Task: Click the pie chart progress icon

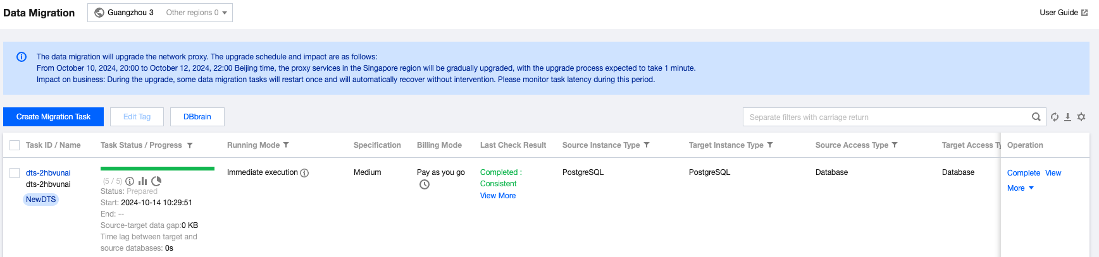Action: click(x=156, y=181)
